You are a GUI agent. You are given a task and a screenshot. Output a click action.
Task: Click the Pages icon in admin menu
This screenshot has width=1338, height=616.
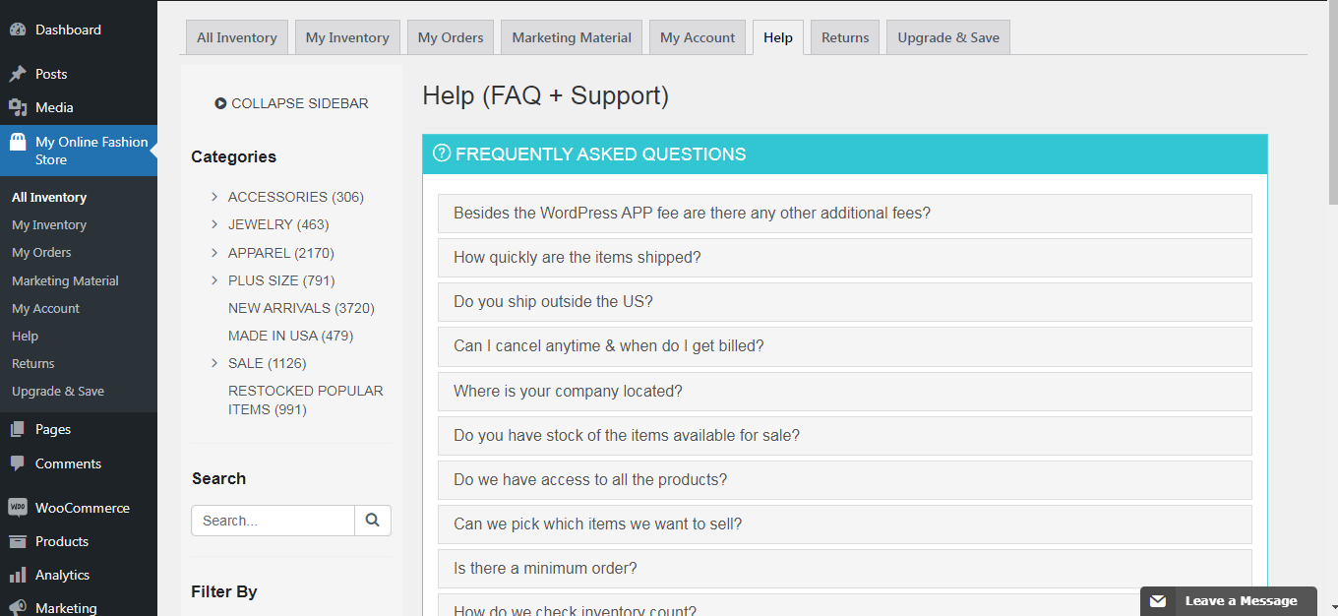[x=18, y=429]
